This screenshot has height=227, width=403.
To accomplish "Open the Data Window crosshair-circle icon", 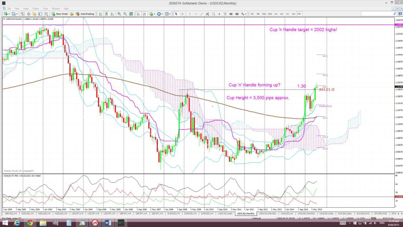I will tap(28, 14).
